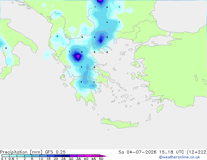Viewport: 207px width, 160px height.
Task: Click the legend arrow above 50 mm
Action: 104,156
